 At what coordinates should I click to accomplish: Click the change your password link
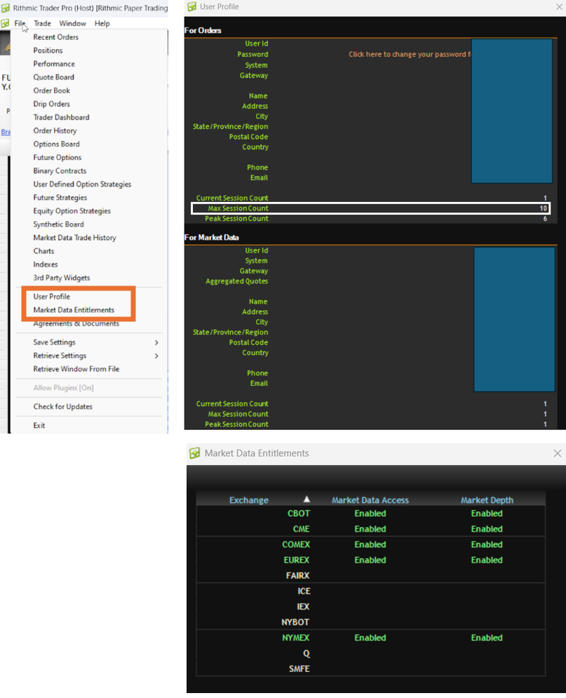pos(410,54)
